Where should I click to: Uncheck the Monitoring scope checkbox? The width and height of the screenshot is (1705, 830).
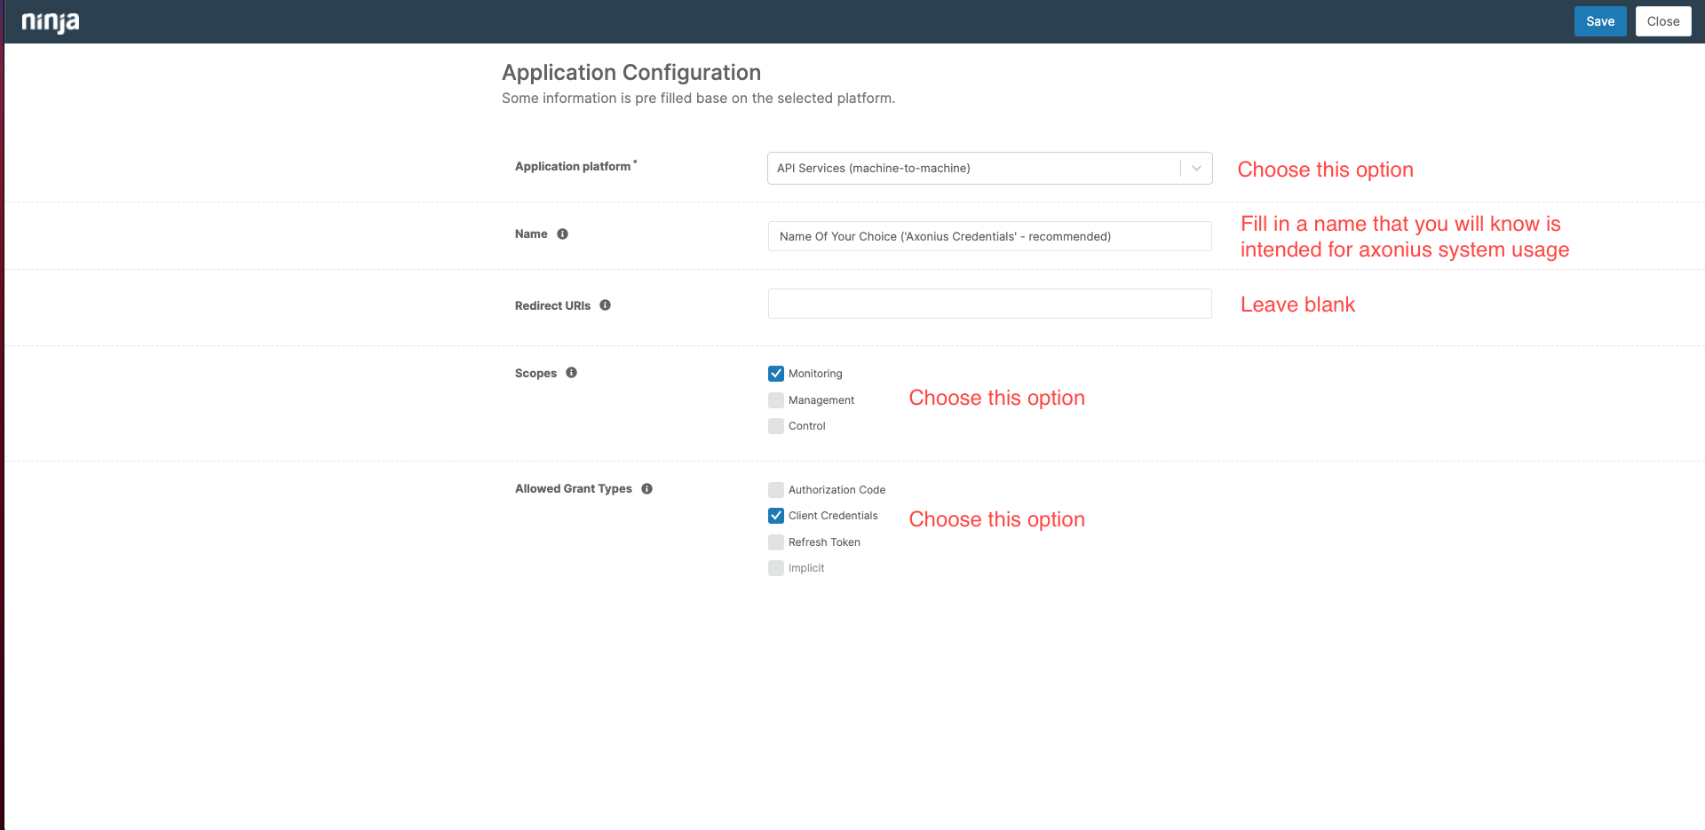776,374
